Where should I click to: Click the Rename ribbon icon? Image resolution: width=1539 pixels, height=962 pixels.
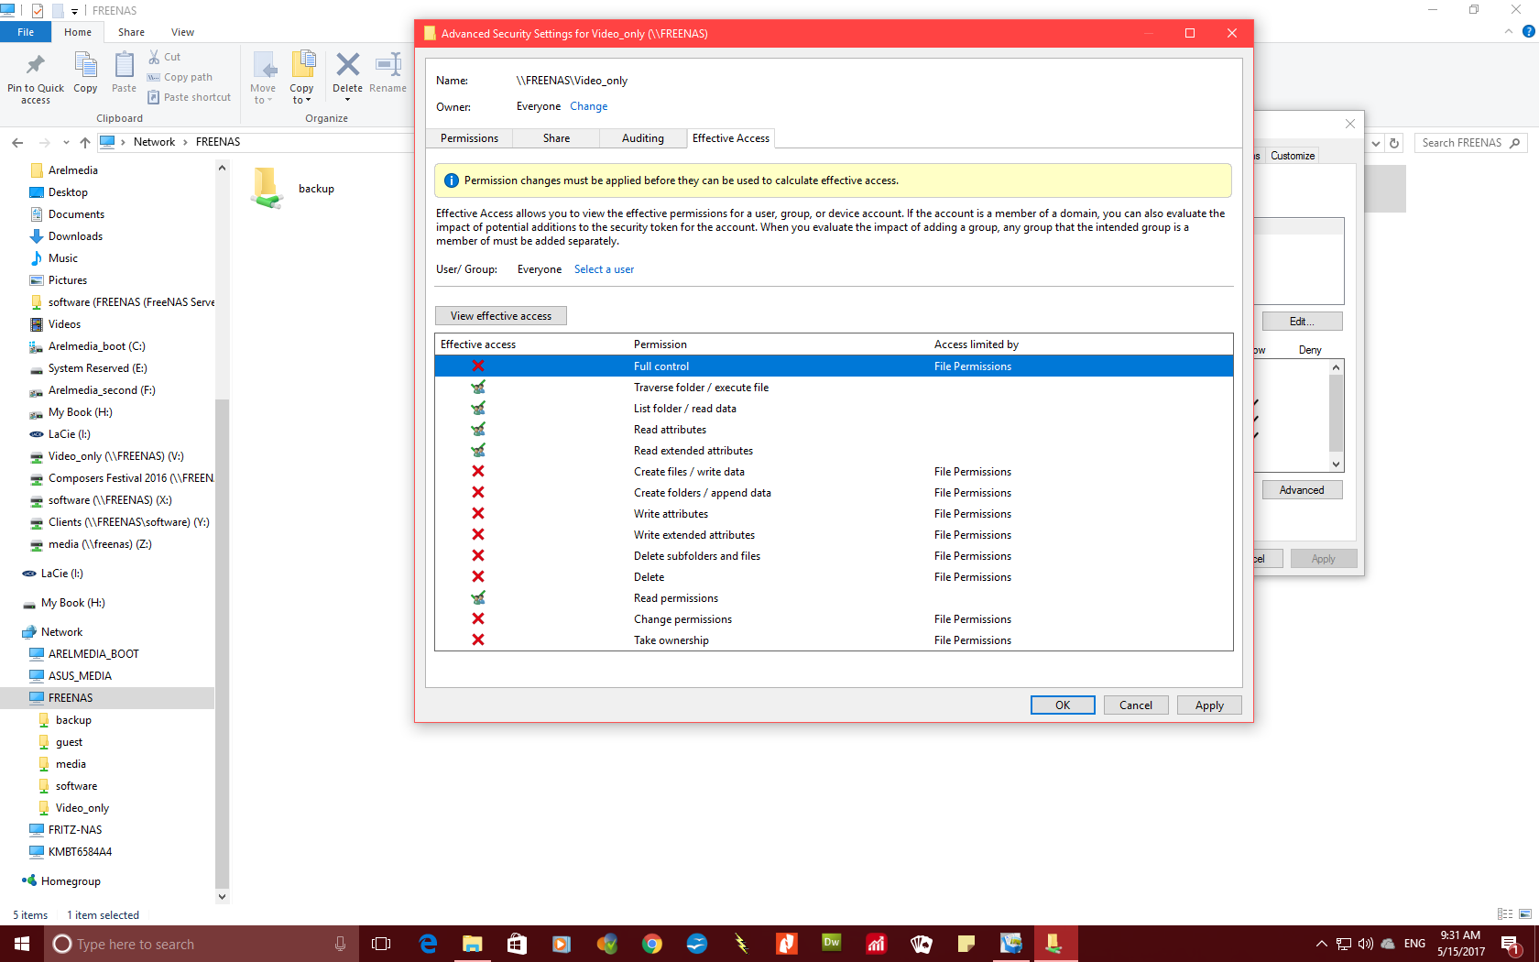[388, 64]
